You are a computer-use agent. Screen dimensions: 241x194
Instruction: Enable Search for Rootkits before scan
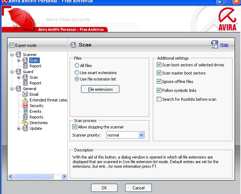click(x=159, y=99)
